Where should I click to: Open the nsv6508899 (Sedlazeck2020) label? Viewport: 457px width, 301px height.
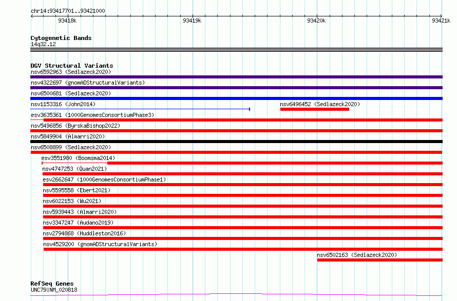(71, 147)
